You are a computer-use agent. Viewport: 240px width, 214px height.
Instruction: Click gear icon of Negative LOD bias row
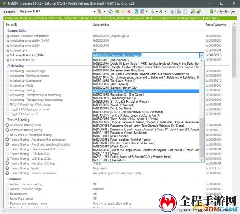tap(7, 163)
